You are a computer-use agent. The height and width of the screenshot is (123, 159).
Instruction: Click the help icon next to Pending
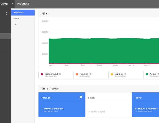click(x=91, y=74)
